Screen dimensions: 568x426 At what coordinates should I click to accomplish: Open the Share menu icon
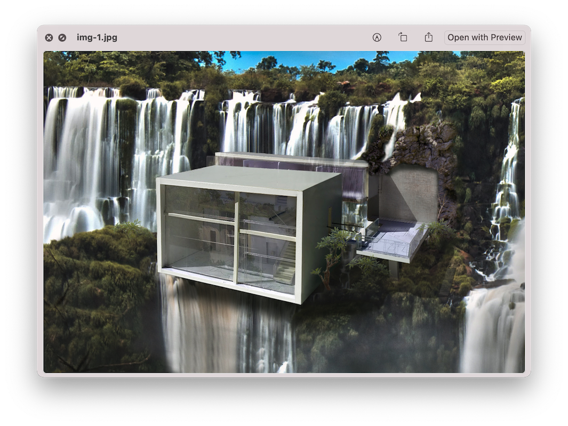pyautogui.click(x=429, y=37)
